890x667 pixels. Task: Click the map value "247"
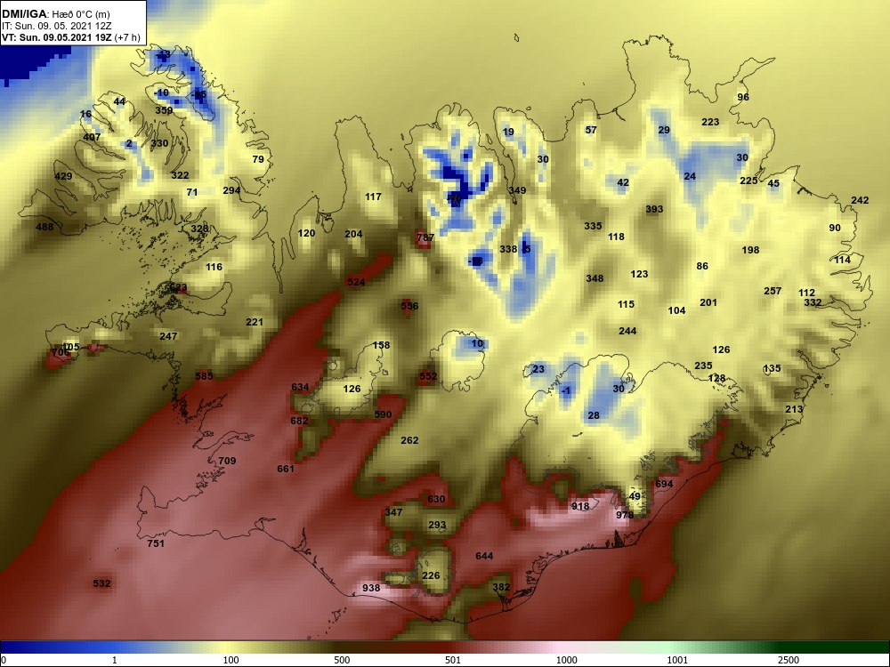point(168,336)
